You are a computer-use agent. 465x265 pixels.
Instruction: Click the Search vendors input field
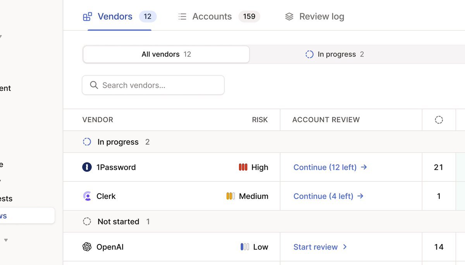click(x=159, y=85)
